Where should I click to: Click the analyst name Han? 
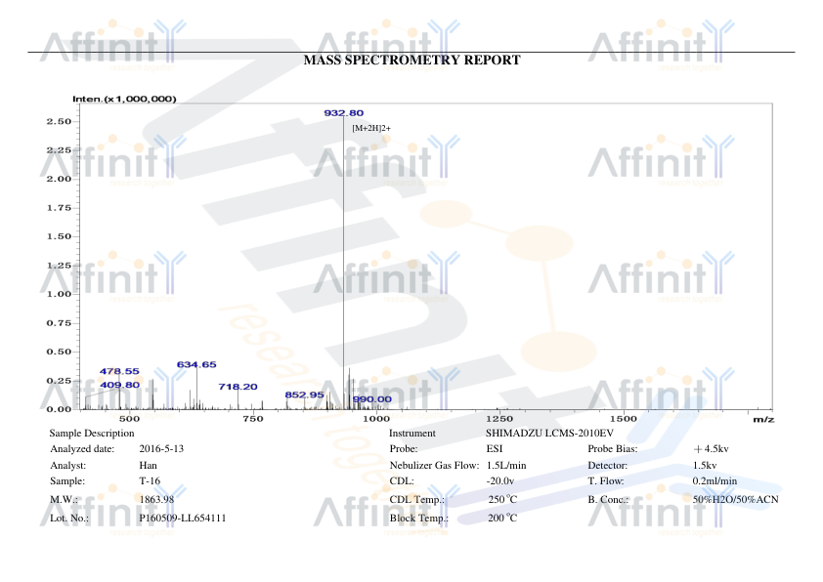[148, 465]
